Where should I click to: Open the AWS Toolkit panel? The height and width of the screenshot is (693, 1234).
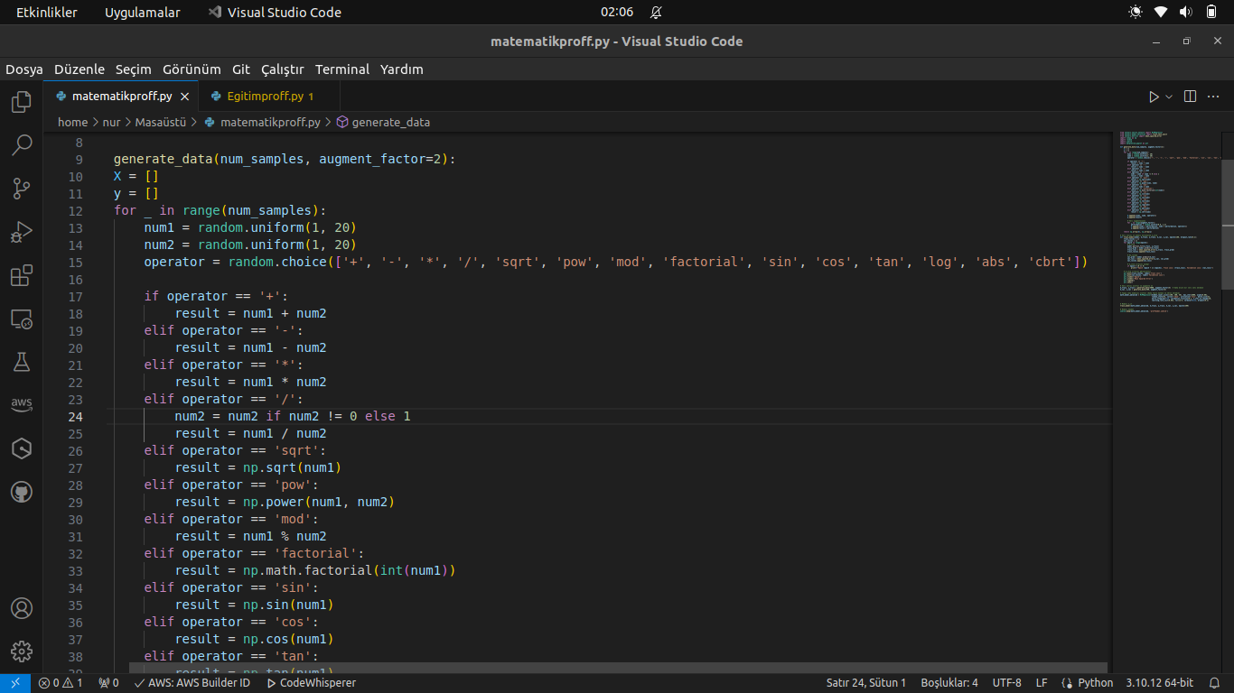[22, 404]
